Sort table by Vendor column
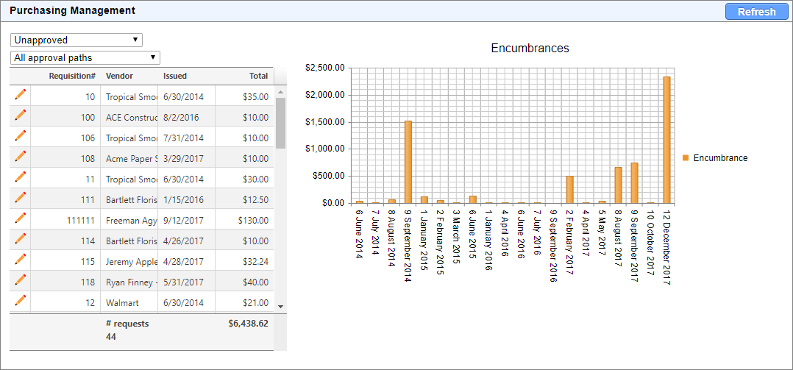 point(119,76)
